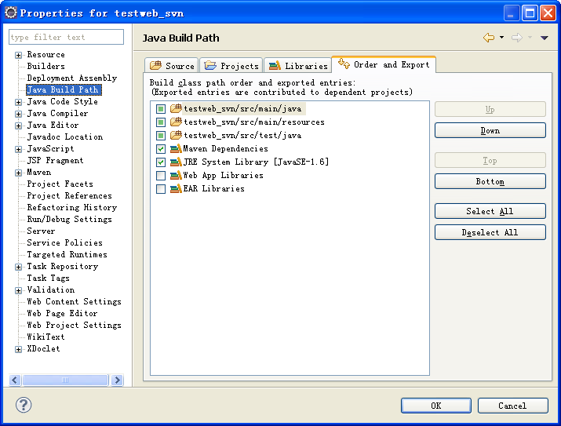Expand the Java Compiler node
The width and height of the screenshot is (561, 426).
click(18, 114)
